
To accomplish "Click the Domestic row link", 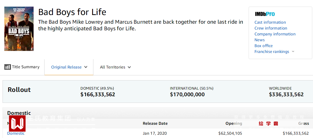I will click(16, 133).
